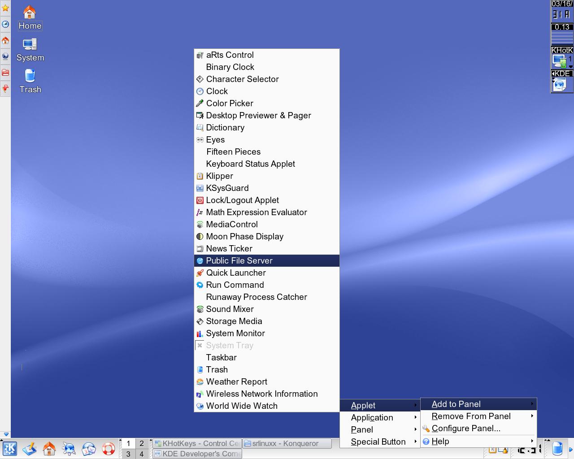Click the star icon on left side panel
Viewport: 574px width, 459px height.
(5, 8)
